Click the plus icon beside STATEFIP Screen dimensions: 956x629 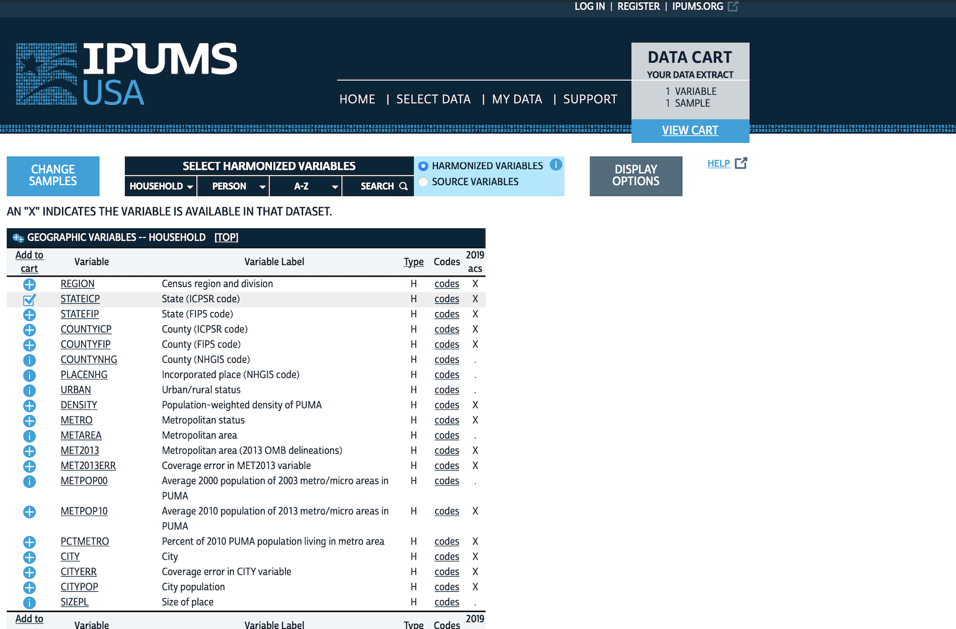tap(29, 315)
